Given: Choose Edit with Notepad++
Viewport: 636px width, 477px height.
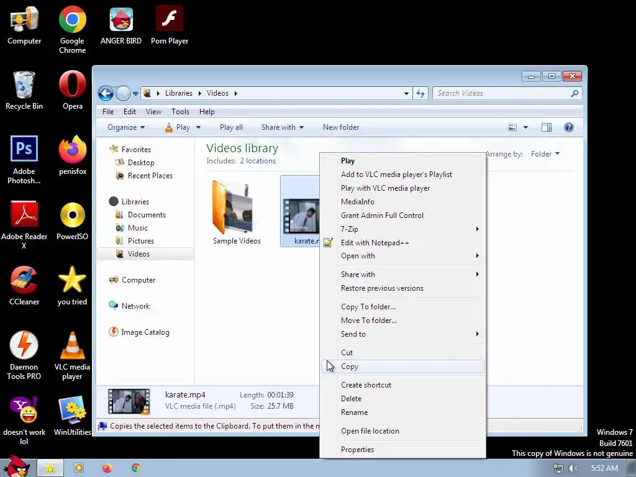Looking at the screenshot, I should point(402,243).
